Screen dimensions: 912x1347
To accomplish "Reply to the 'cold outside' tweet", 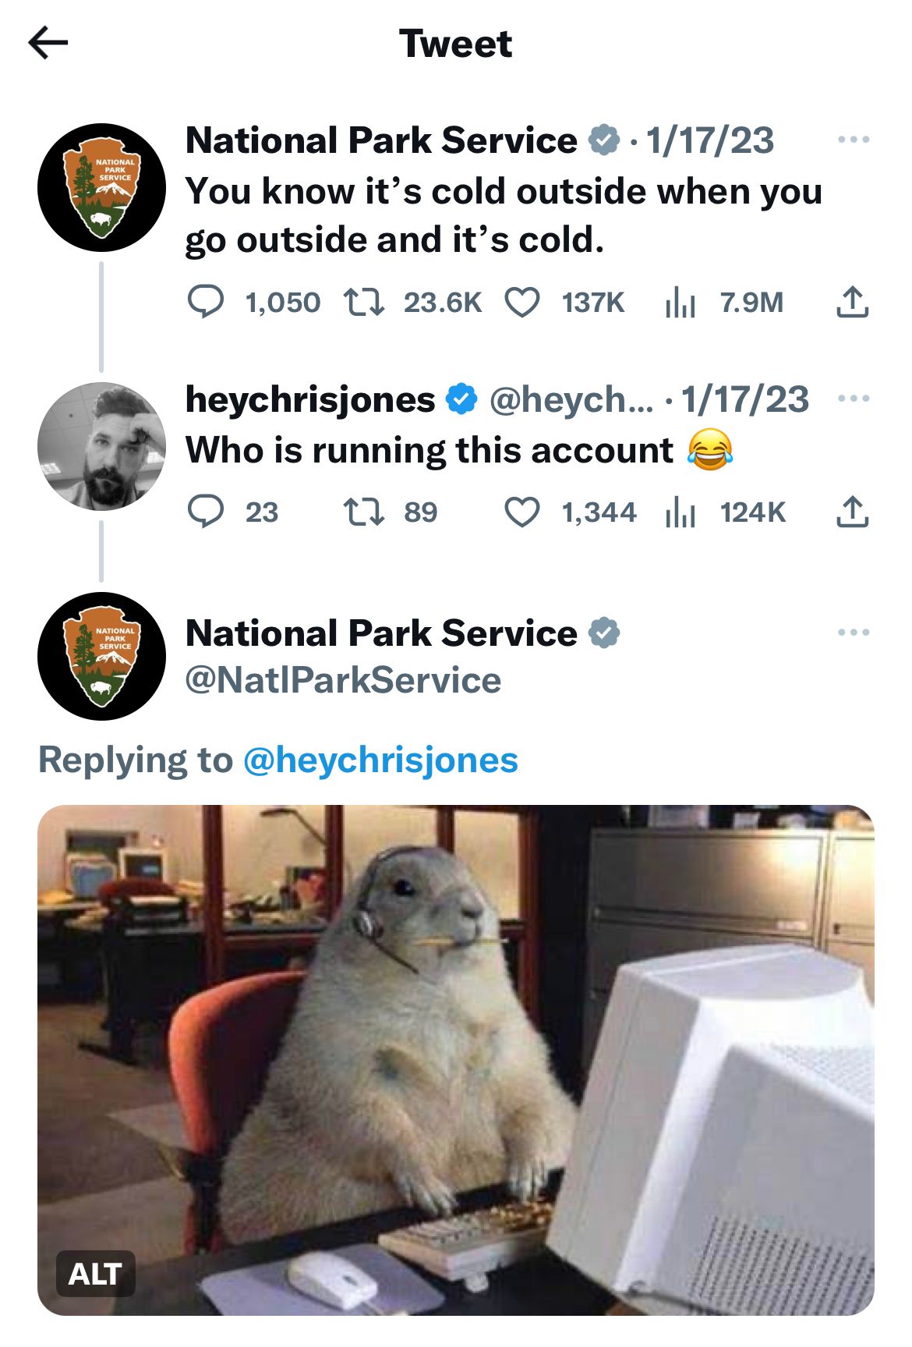I will pyautogui.click(x=207, y=302).
